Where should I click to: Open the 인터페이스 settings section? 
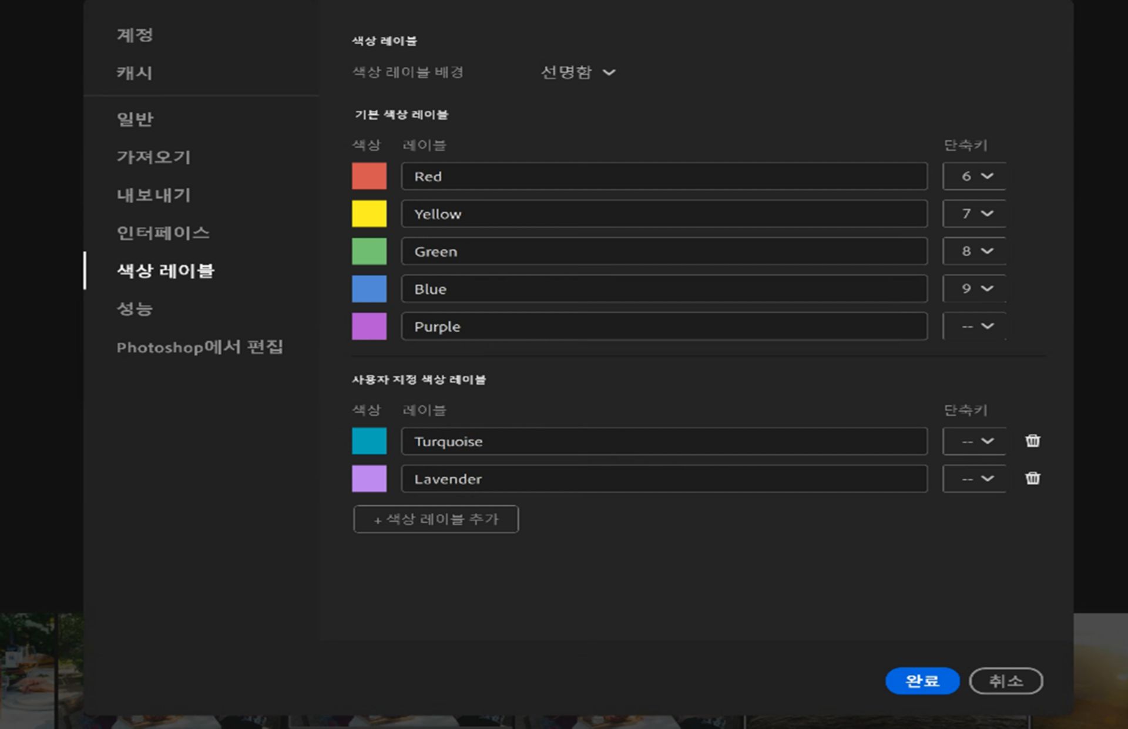pyautogui.click(x=163, y=233)
